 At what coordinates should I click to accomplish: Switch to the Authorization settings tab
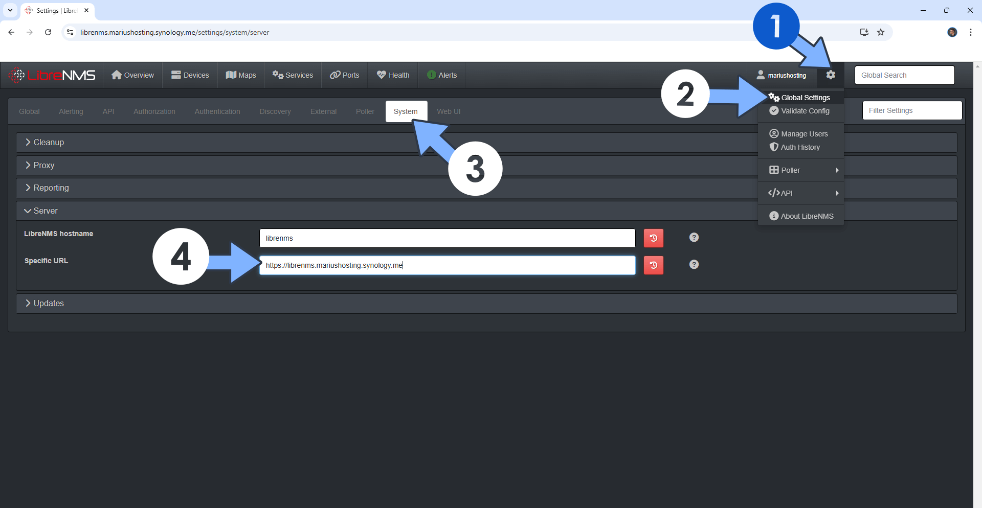pyautogui.click(x=154, y=111)
